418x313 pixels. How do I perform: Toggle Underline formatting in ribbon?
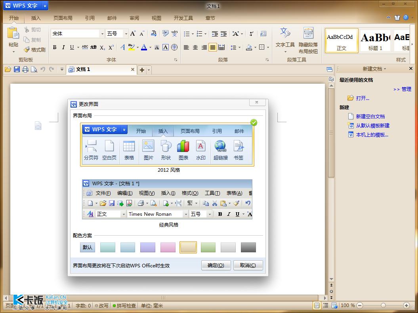pyautogui.click(x=72, y=47)
